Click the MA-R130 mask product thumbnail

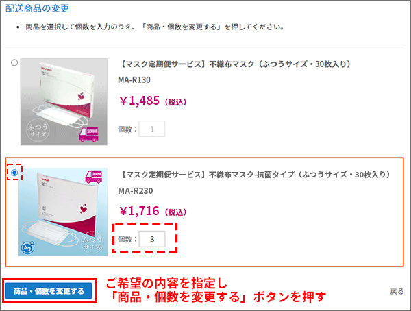coord(64,102)
